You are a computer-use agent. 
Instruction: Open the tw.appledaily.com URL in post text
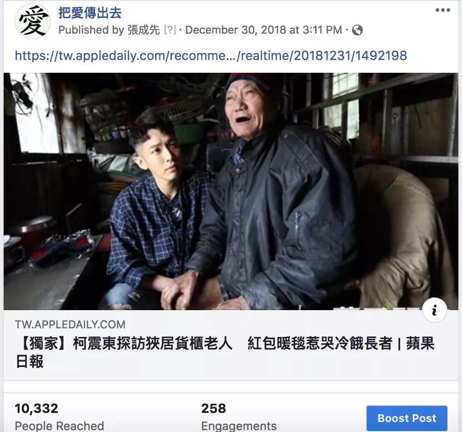(211, 55)
